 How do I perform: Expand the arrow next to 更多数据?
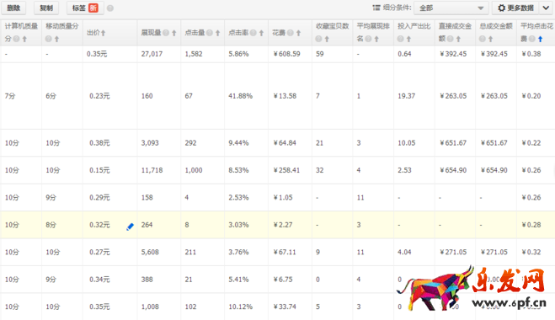tap(546, 8)
